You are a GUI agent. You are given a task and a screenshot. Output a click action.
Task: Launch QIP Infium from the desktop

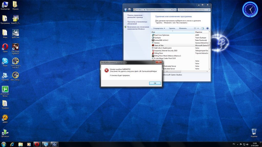5,133
